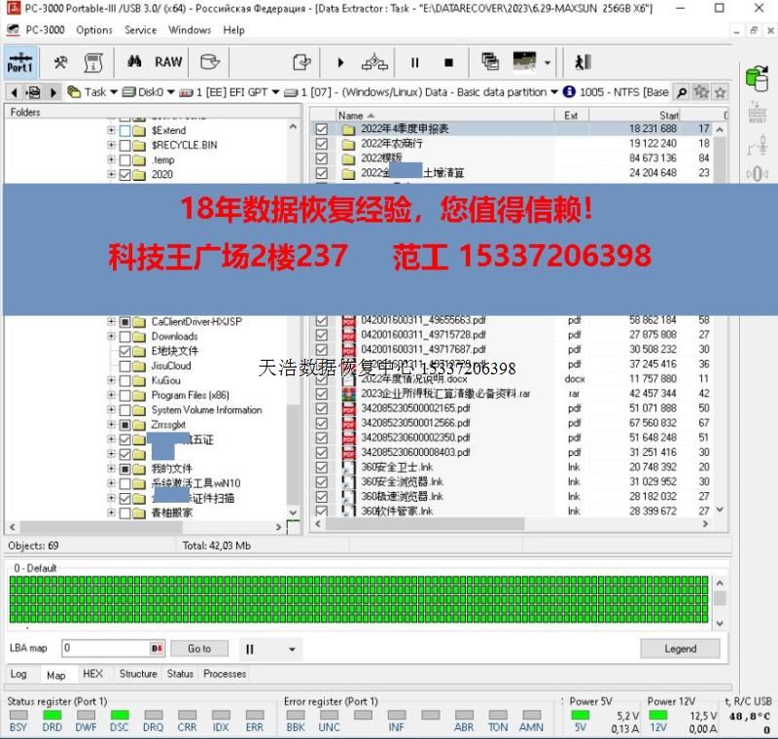This screenshot has height=739, width=778.
Task: Toggle checkbox for 360安全卫士.lnk file
Action: click(322, 468)
